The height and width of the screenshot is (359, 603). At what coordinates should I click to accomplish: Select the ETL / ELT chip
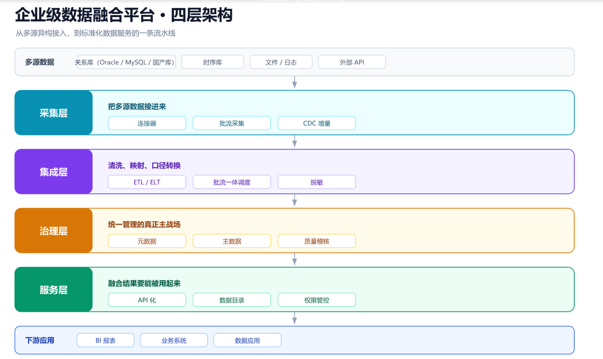(147, 182)
